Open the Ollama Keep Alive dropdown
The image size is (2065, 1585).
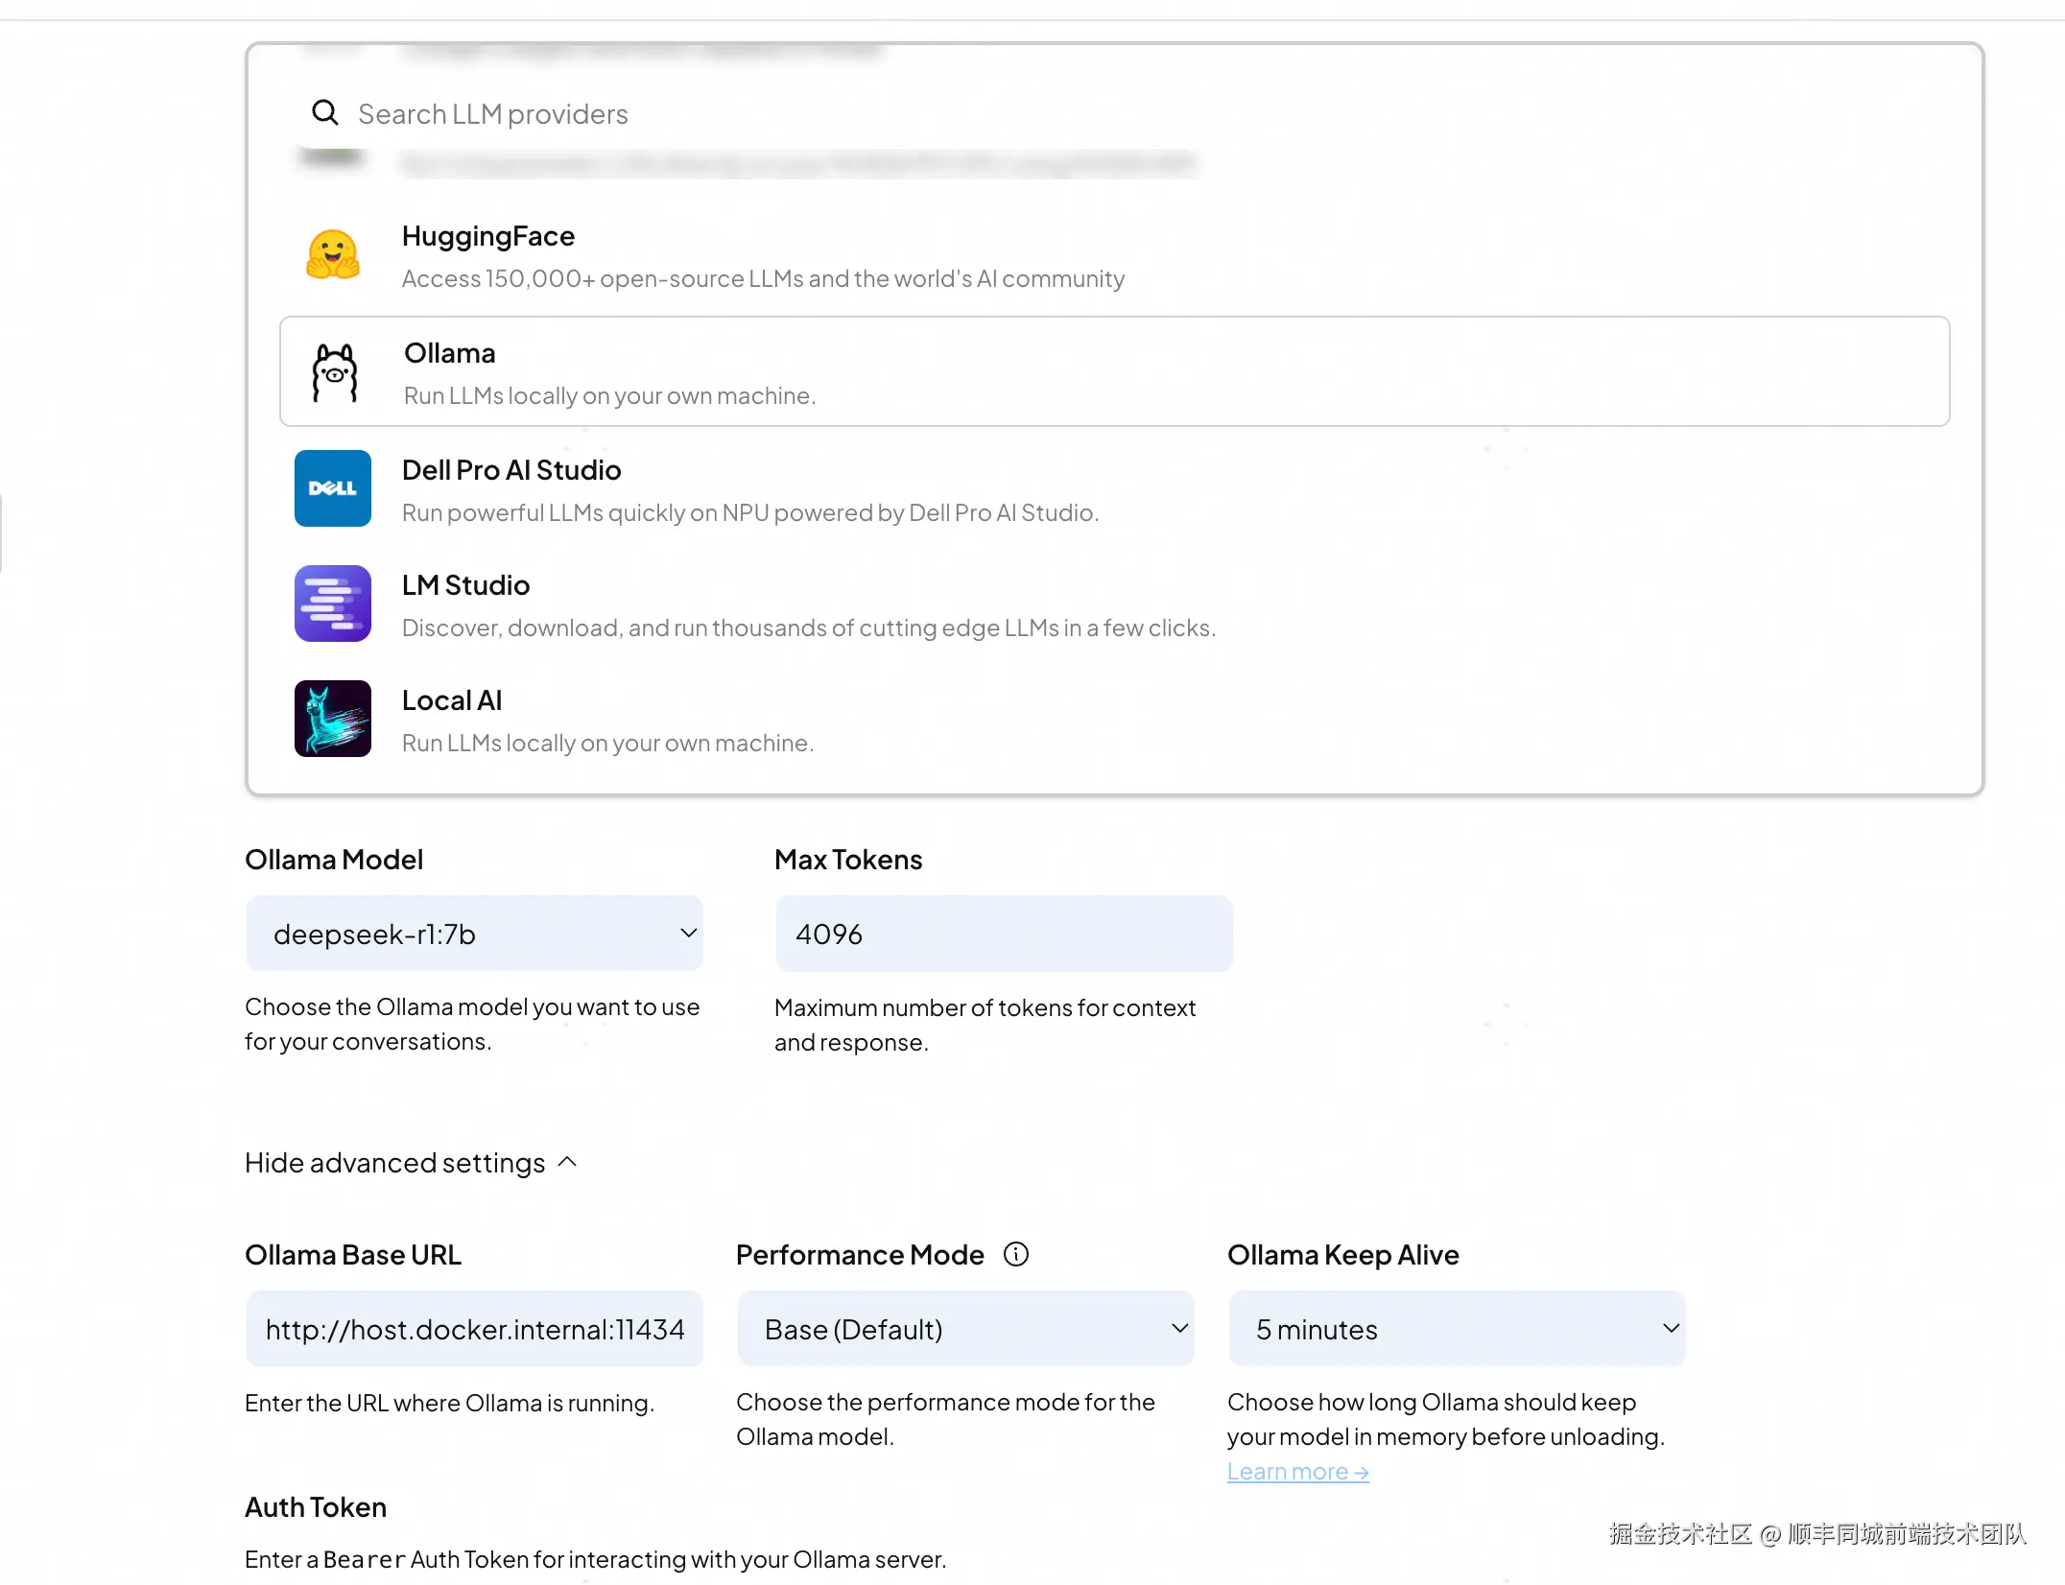point(1457,1329)
